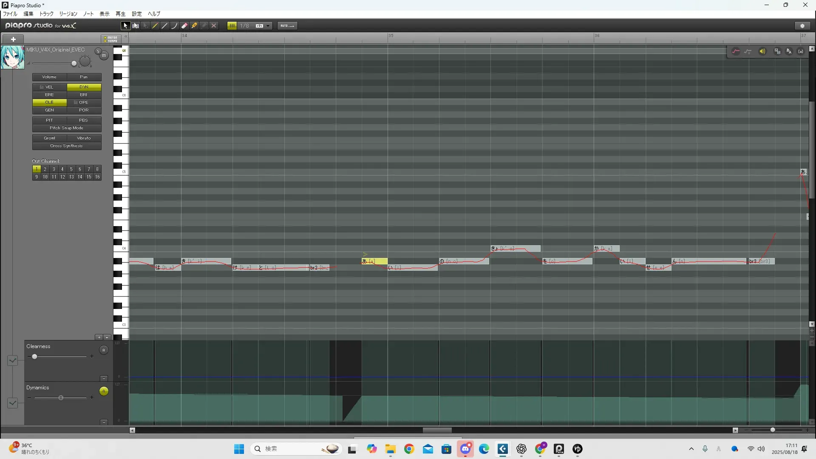Toggle the red pitch curve display icon
Viewport: 816px width, 459px height.
click(736, 51)
